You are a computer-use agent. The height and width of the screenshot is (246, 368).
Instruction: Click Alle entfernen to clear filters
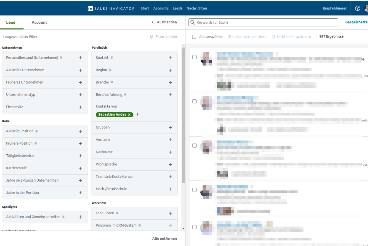pos(164,239)
